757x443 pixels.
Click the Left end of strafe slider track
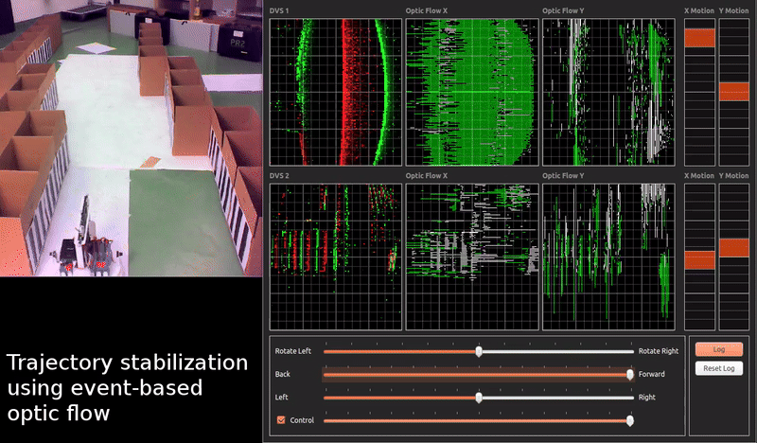(326, 398)
